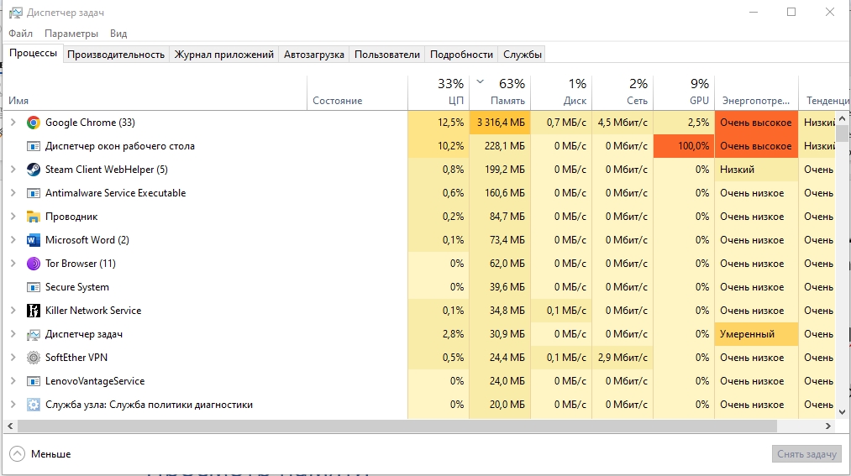Select the Процессы tab
The image size is (851, 476).
click(33, 53)
